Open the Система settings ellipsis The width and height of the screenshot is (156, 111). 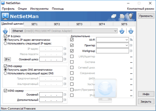[x=131, y=63]
